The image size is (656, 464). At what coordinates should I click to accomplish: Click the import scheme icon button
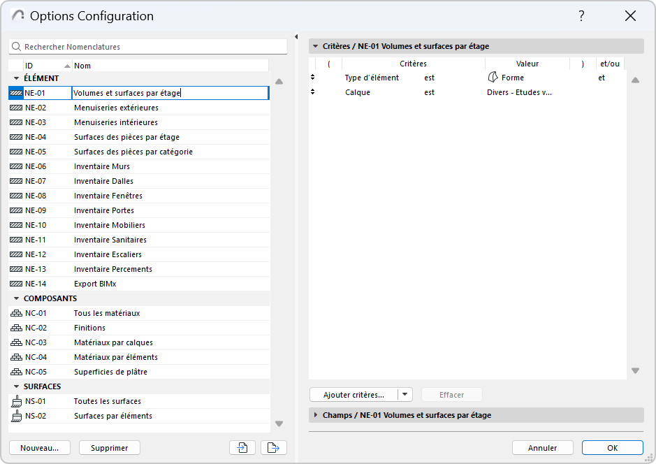pyautogui.click(x=242, y=448)
